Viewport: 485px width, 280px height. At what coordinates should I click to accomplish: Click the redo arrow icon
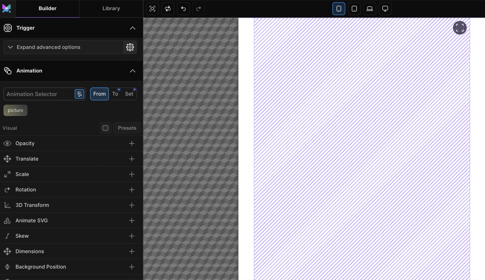tap(199, 9)
